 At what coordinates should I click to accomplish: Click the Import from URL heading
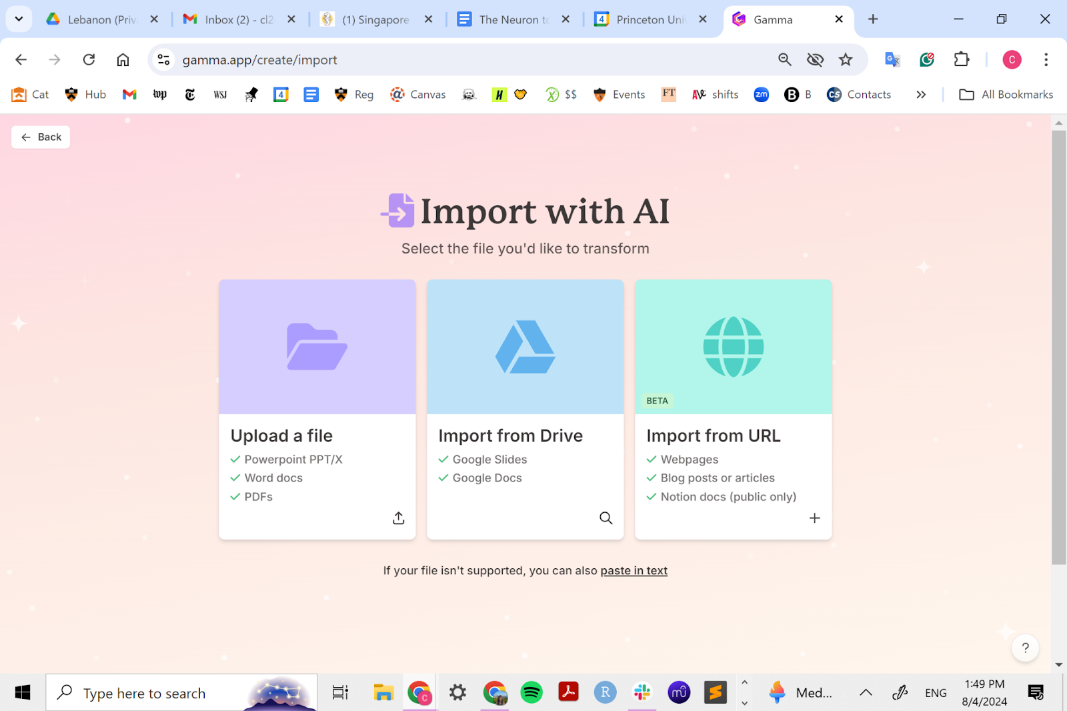(714, 436)
